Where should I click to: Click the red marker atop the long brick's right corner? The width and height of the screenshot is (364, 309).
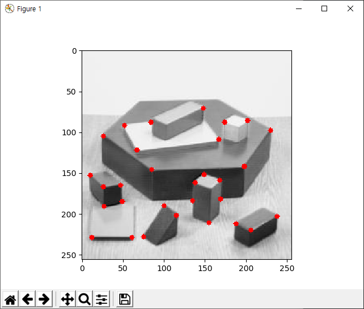tap(204, 108)
